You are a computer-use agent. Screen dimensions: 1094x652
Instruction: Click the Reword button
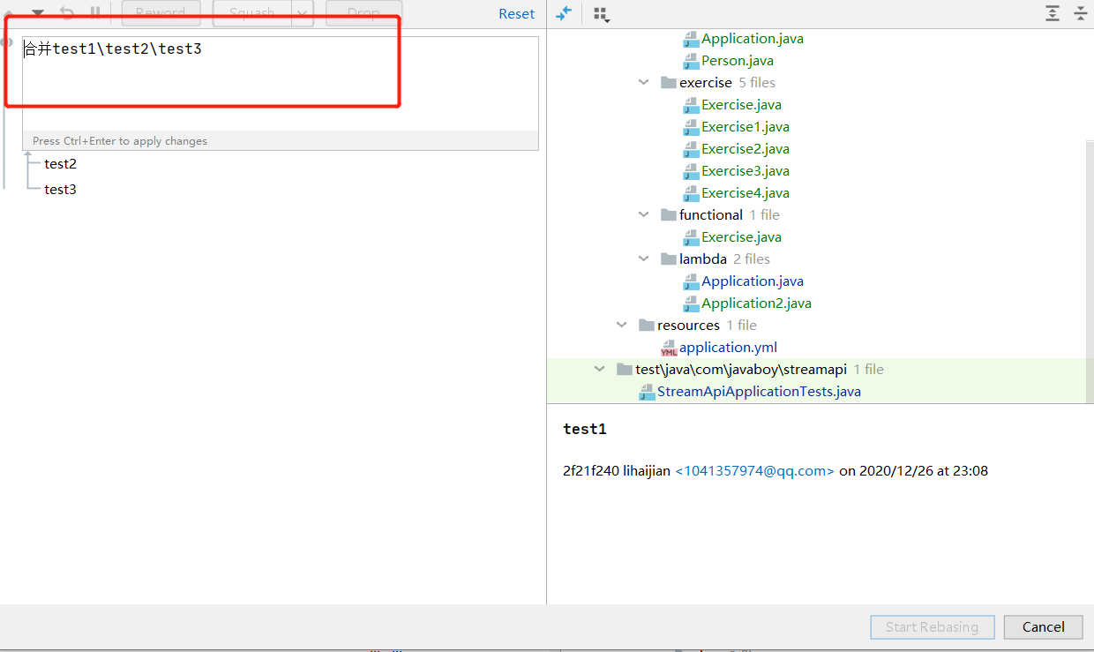coord(161,13)
